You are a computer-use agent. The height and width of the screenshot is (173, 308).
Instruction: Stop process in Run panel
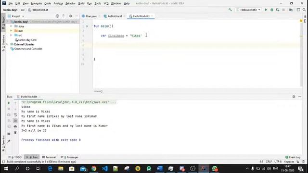[x=9, y=109]
